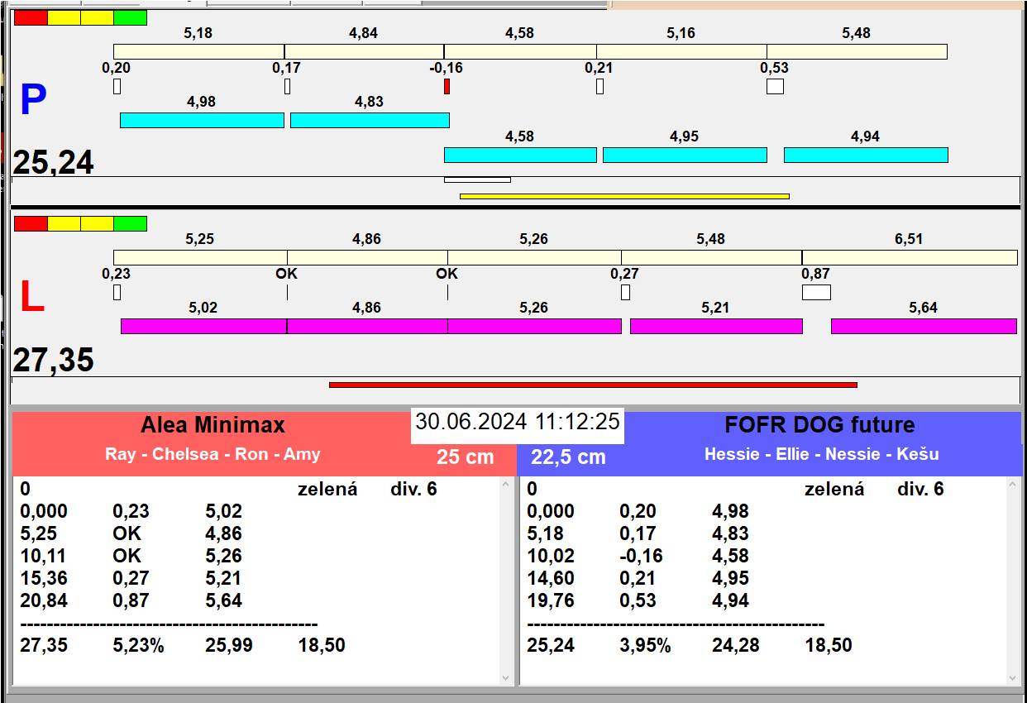Click the 22,5 cm jump height

coord(568,457)
